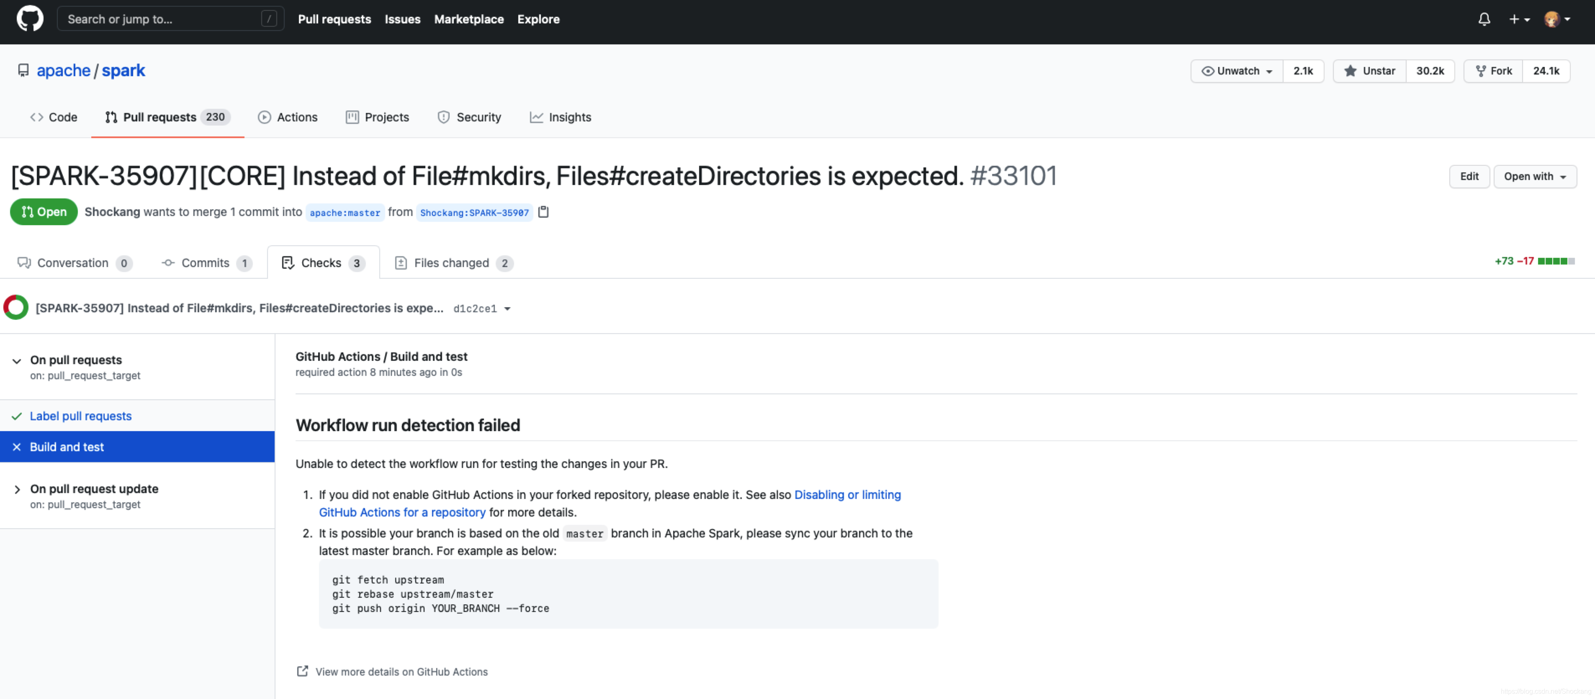Image resolution: width=1595 pixels, height=699 pixels.
Task: Click the green check beside Label pull requests
Action: pos(17,416)
